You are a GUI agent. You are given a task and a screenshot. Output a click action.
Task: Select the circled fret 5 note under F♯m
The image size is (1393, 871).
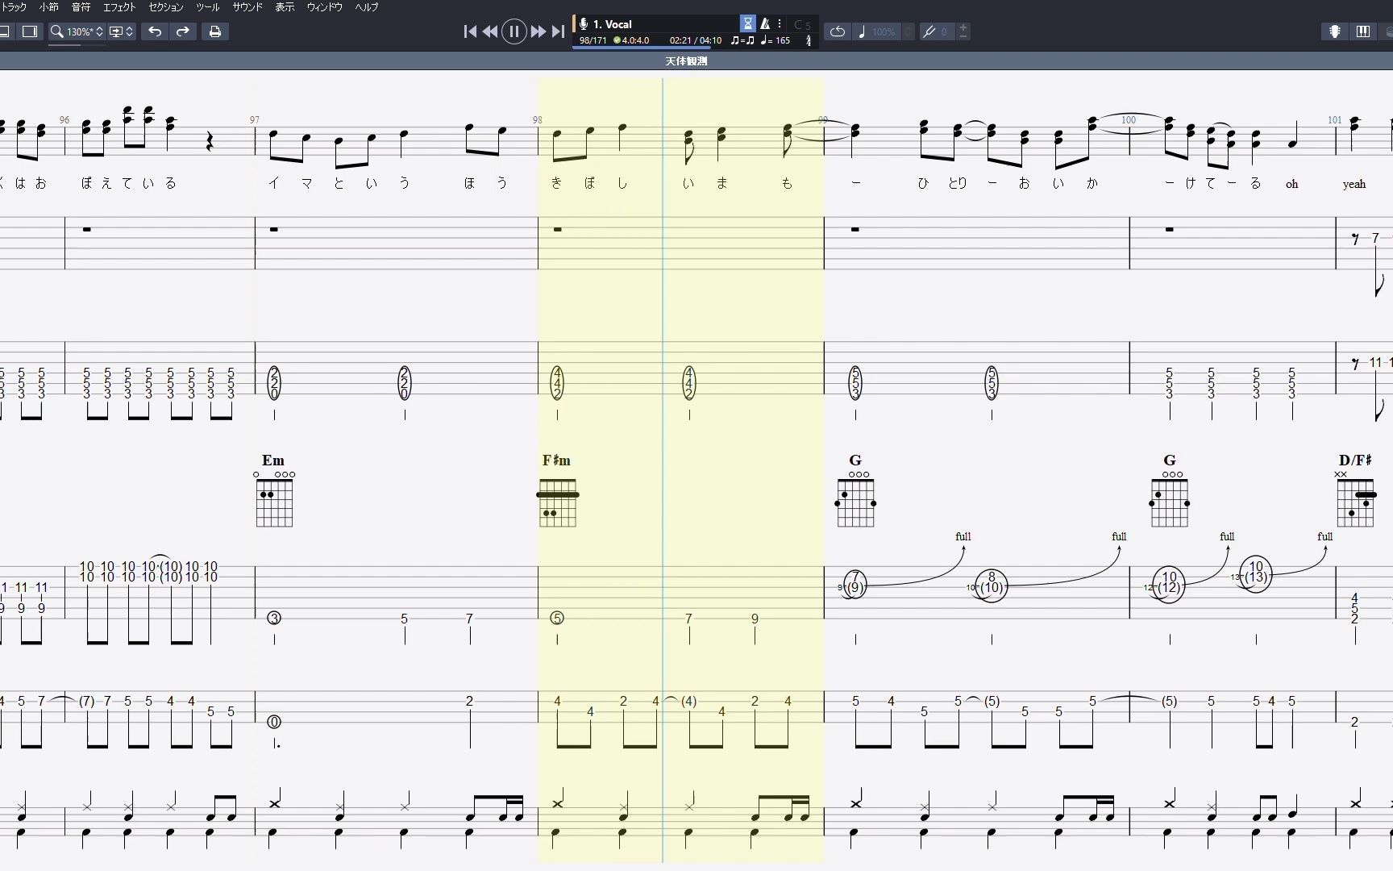coord(557,619)
